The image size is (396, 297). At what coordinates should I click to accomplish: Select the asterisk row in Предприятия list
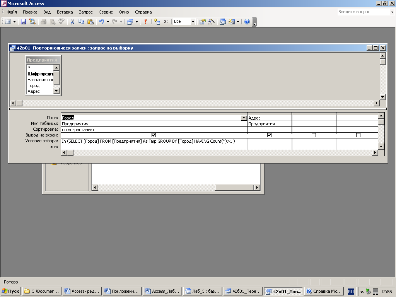click(40, 67)
